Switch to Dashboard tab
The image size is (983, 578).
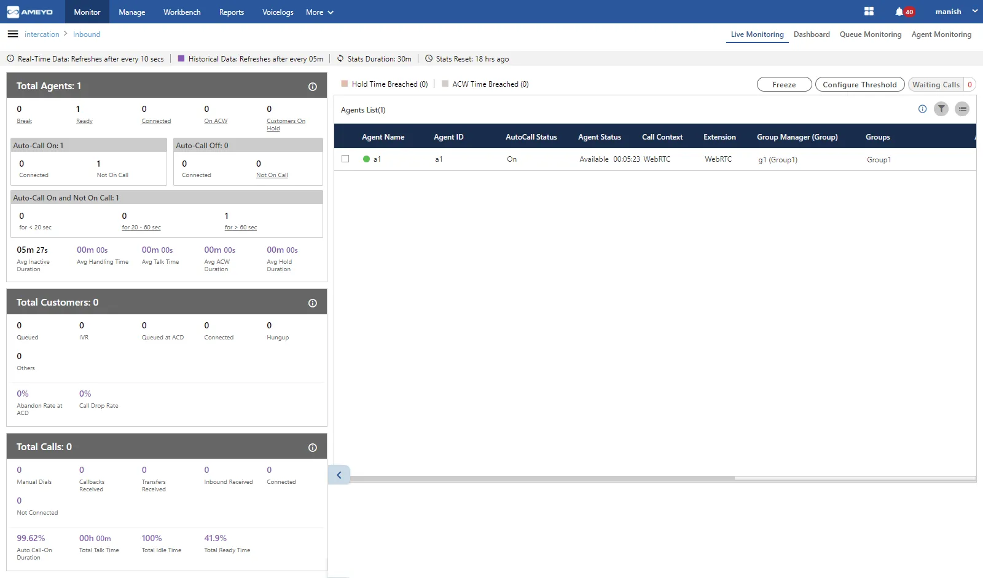coord(812,34)
